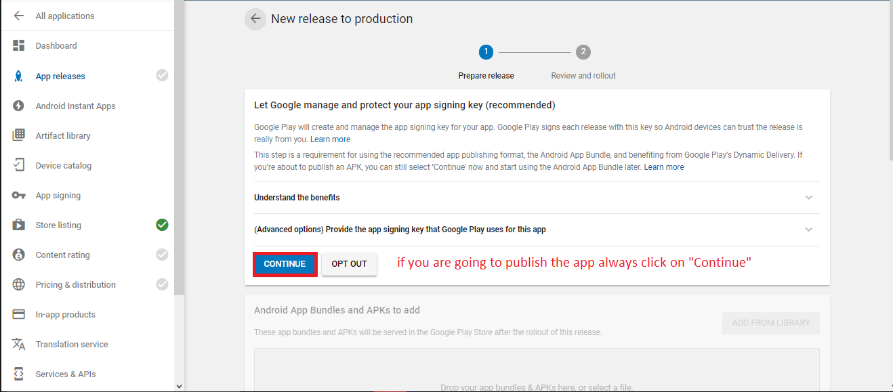Click the Opt Out button
The height and width of the screenshot is (392, 893).
coord(349,264)
